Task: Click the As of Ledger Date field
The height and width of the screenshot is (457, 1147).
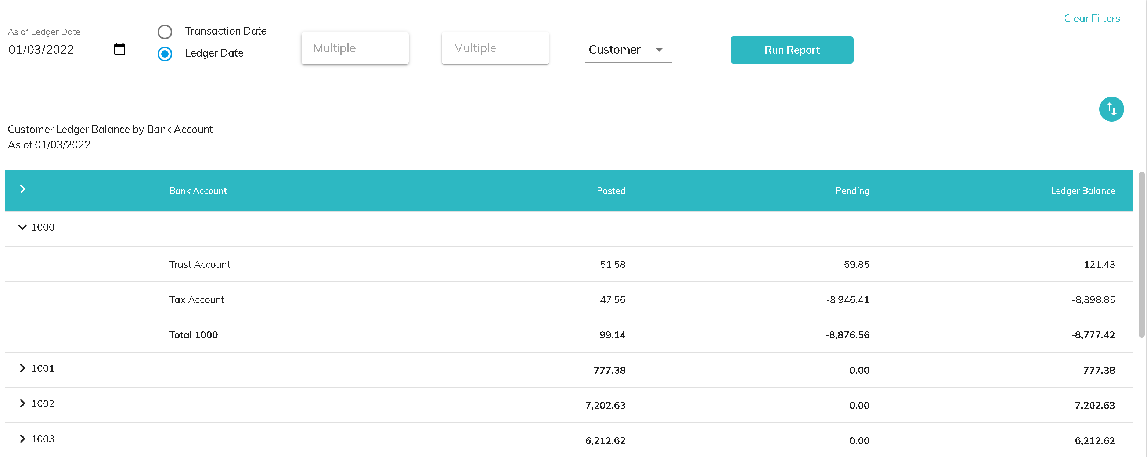Action: point(58,50)
